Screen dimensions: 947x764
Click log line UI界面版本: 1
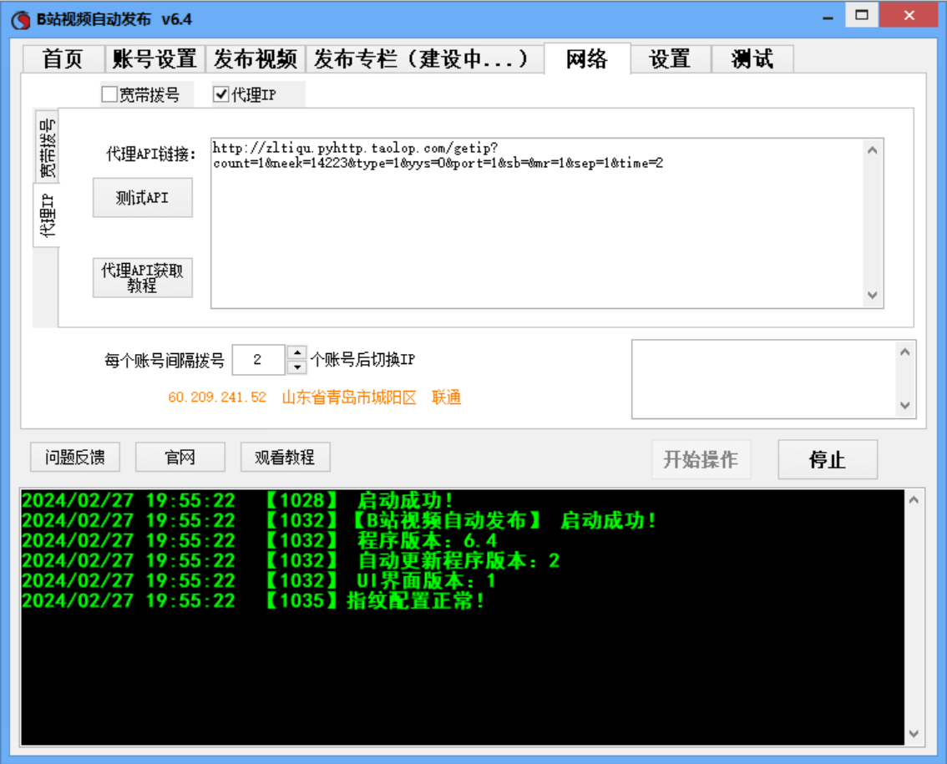coord(259,580)
